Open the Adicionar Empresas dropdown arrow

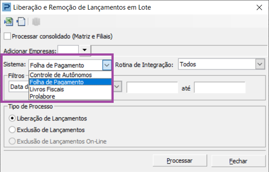coord(85,50)
